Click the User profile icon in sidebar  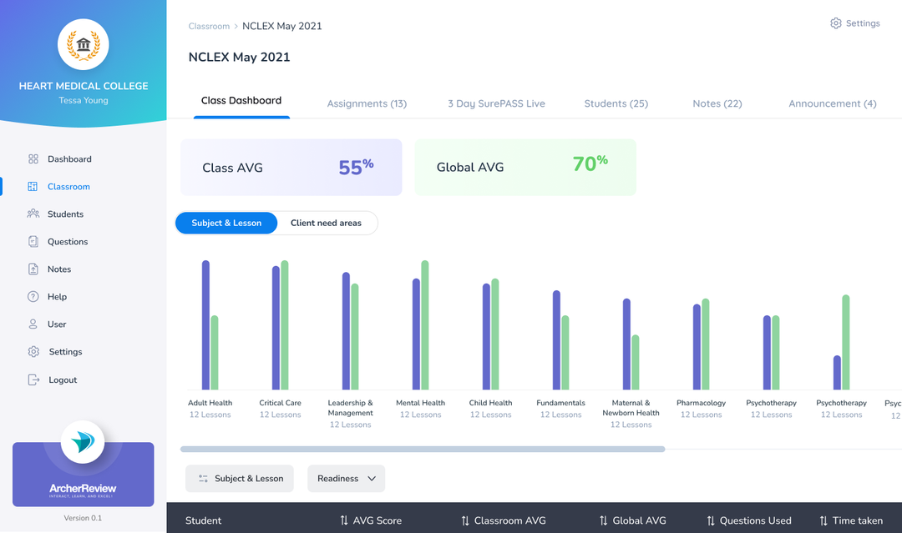[x=33, y=324]
